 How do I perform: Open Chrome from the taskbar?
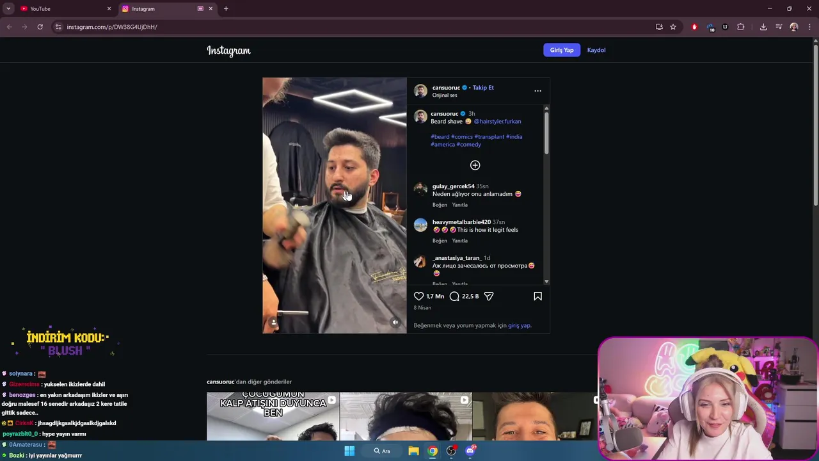tap(433, 451)
